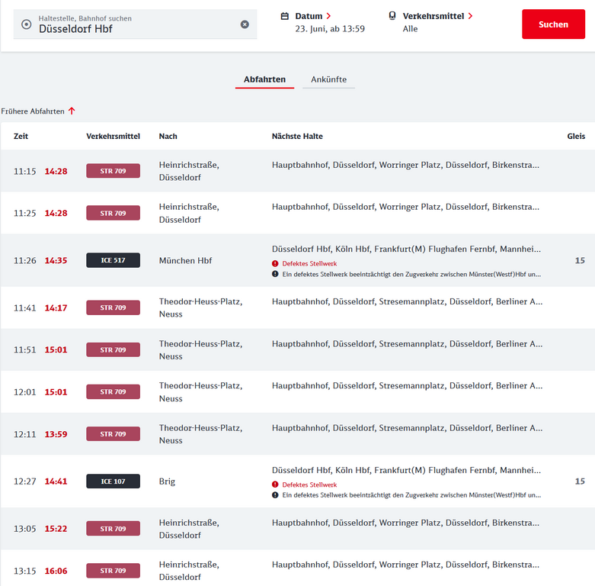The height and width of the screenshot is (586, 595).
Task: Click 'Defektes Stellwerk' in ICE 517 row
Action: coord(309,263)
